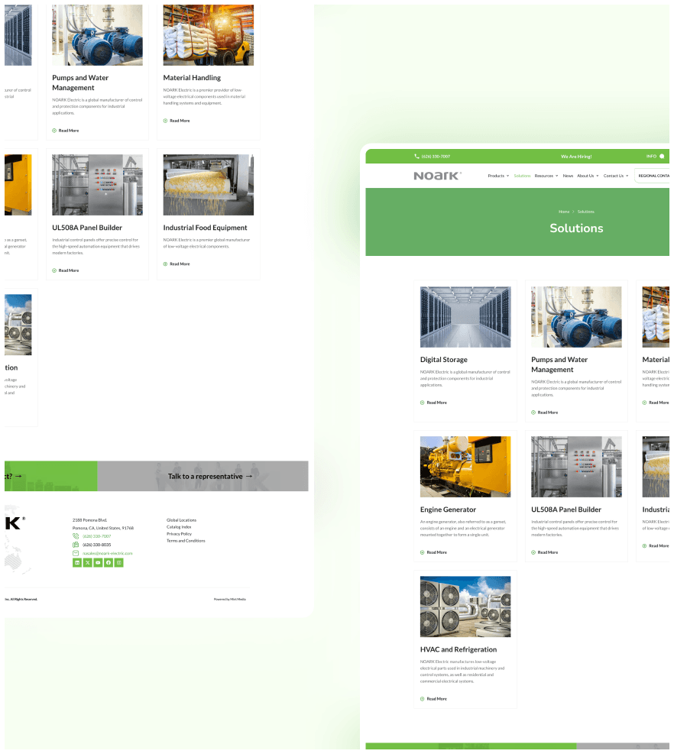Click Read More icon under Industrial Food Equipment
The height and width of the screenshot is (754, 674).
pyautogui.click(x=166, y=264)
